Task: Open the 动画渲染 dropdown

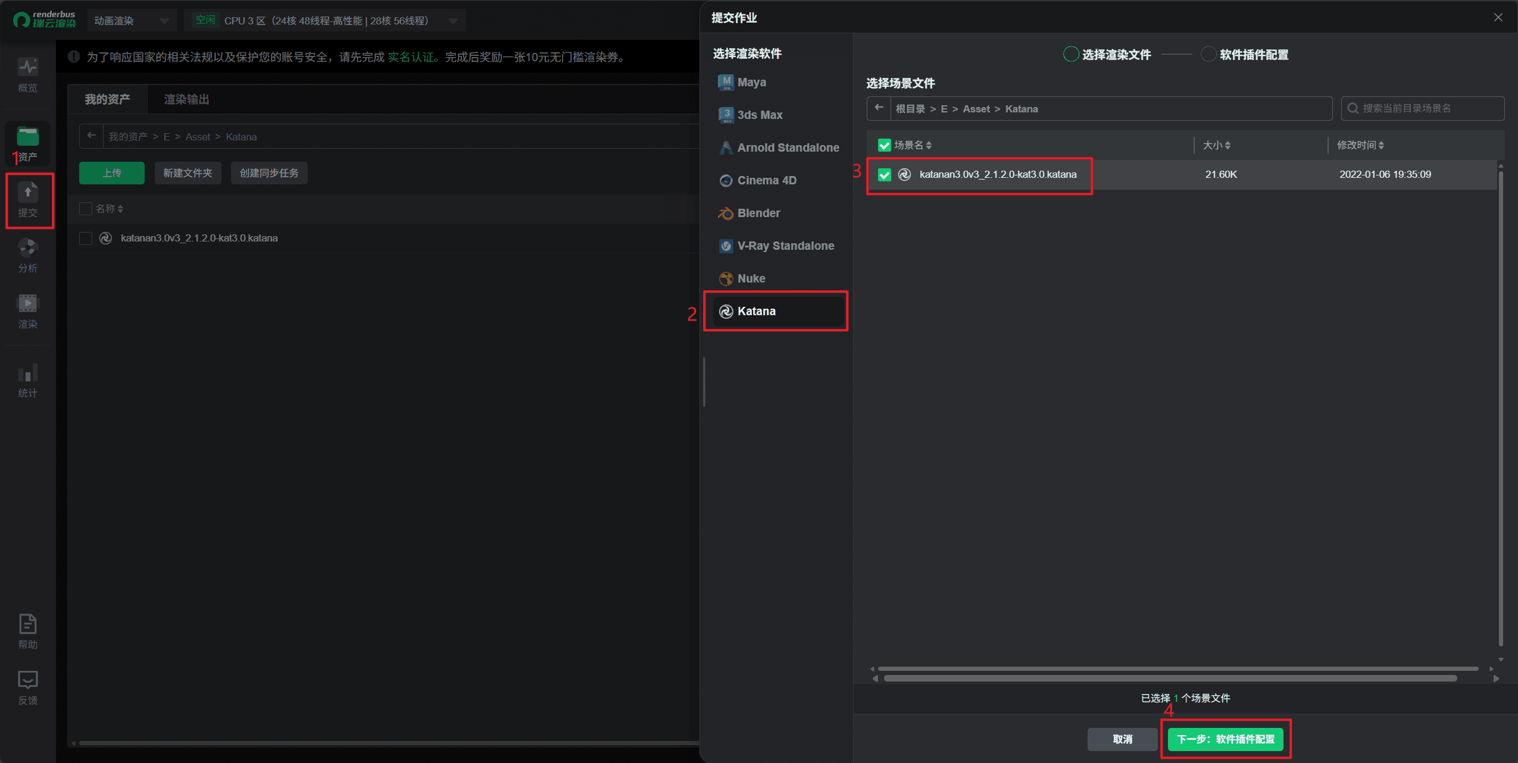Action: (x=132, y=21)
